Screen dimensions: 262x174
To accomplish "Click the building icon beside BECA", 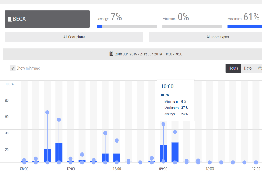I will click(10, 19).
